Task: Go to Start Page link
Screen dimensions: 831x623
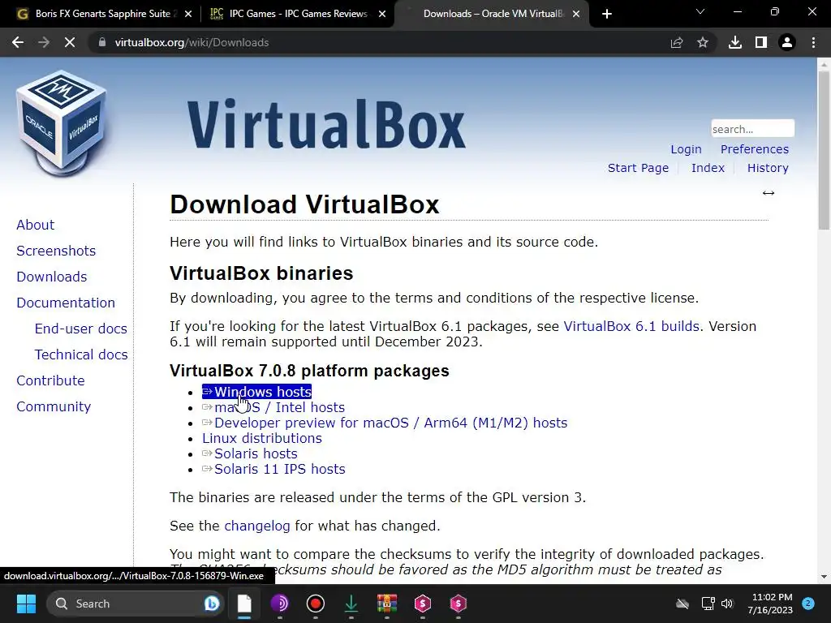Action: click(x=638, y=168)
